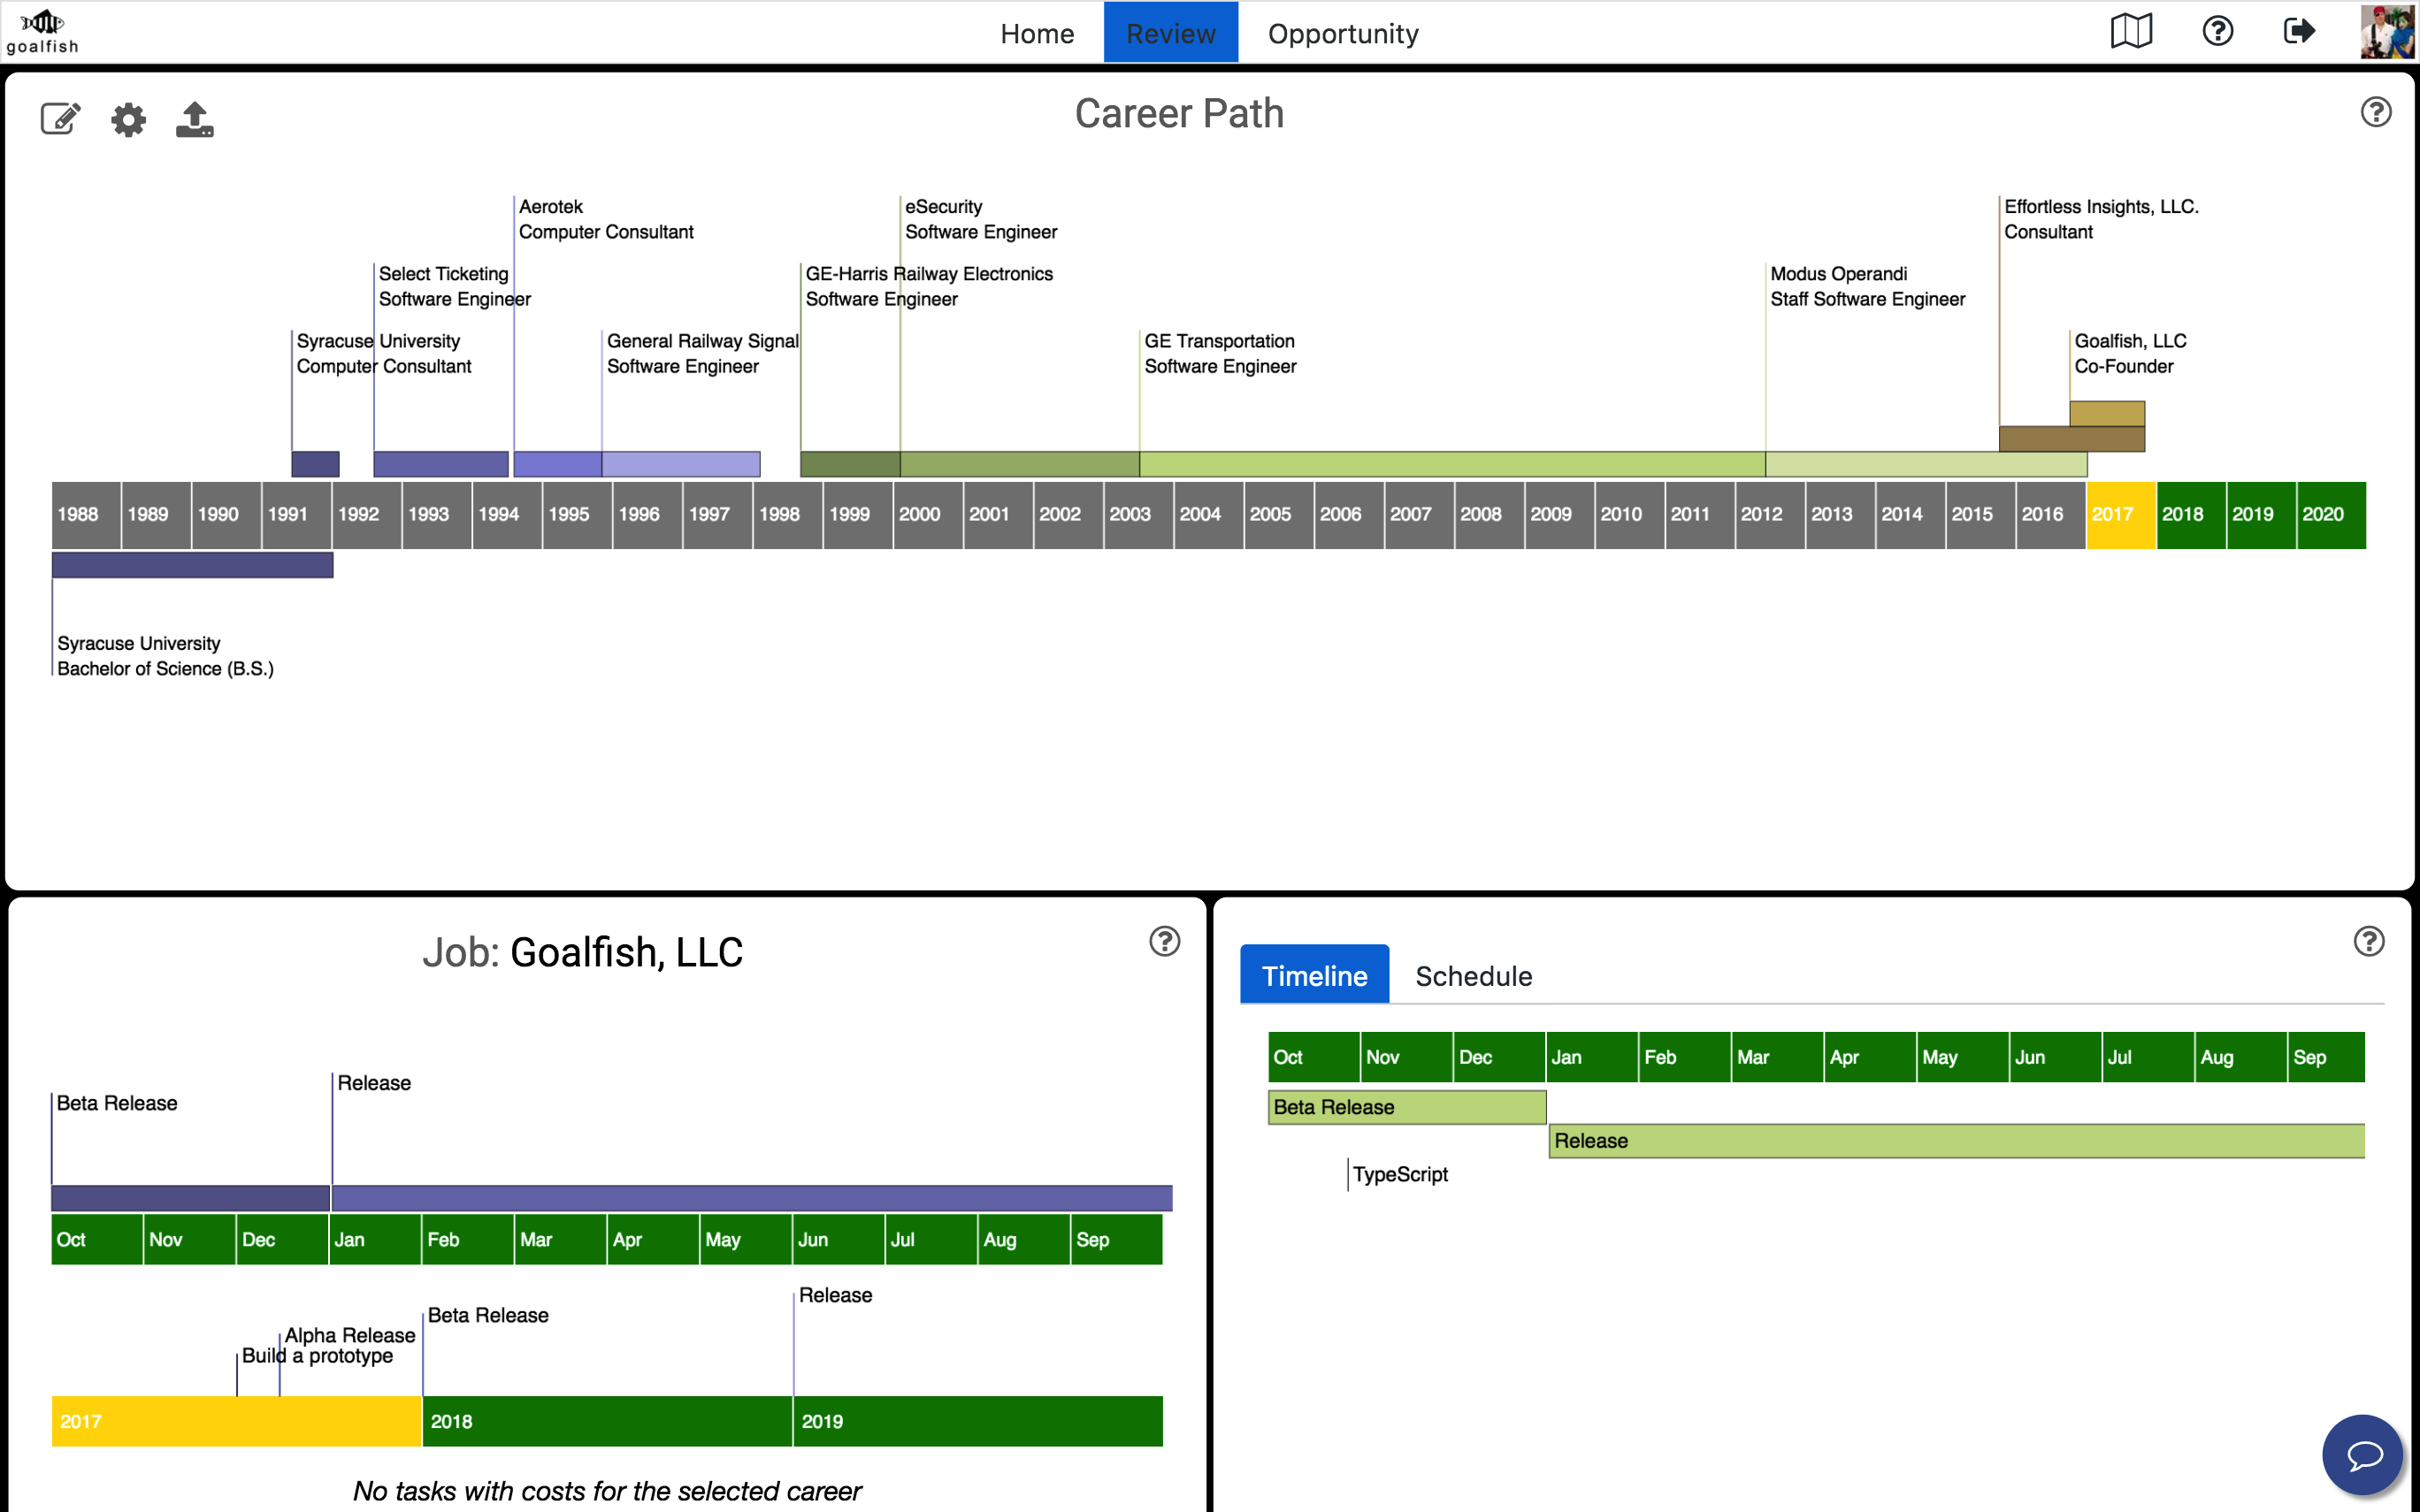Select the Effortless Insights Consultant label

coord(2101,219)
